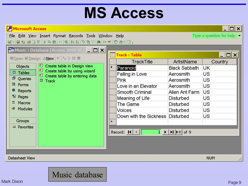Select Favorites under Groups
Viewport: 248px width, 186px height.
[23, 127]
